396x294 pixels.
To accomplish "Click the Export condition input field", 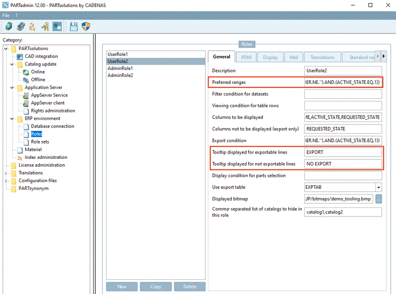I will (x=343, y=140).
